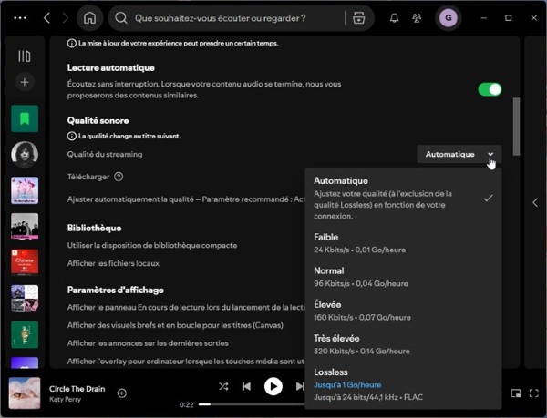Choose Élevée streaming quality

coord(403,311)
